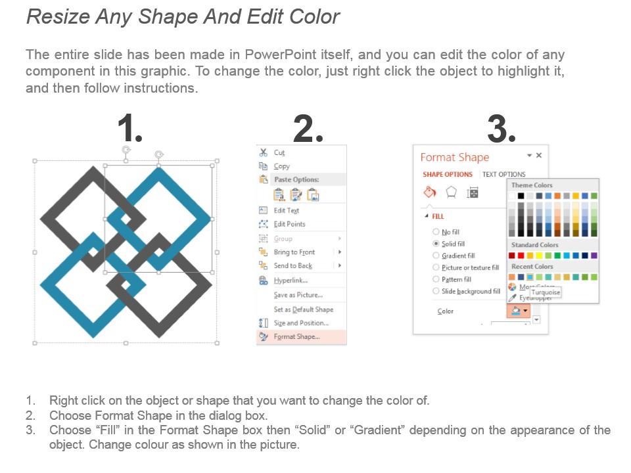Click the Cut scissors icon
This screenshot has height=473, width=631.
[264, 152]
